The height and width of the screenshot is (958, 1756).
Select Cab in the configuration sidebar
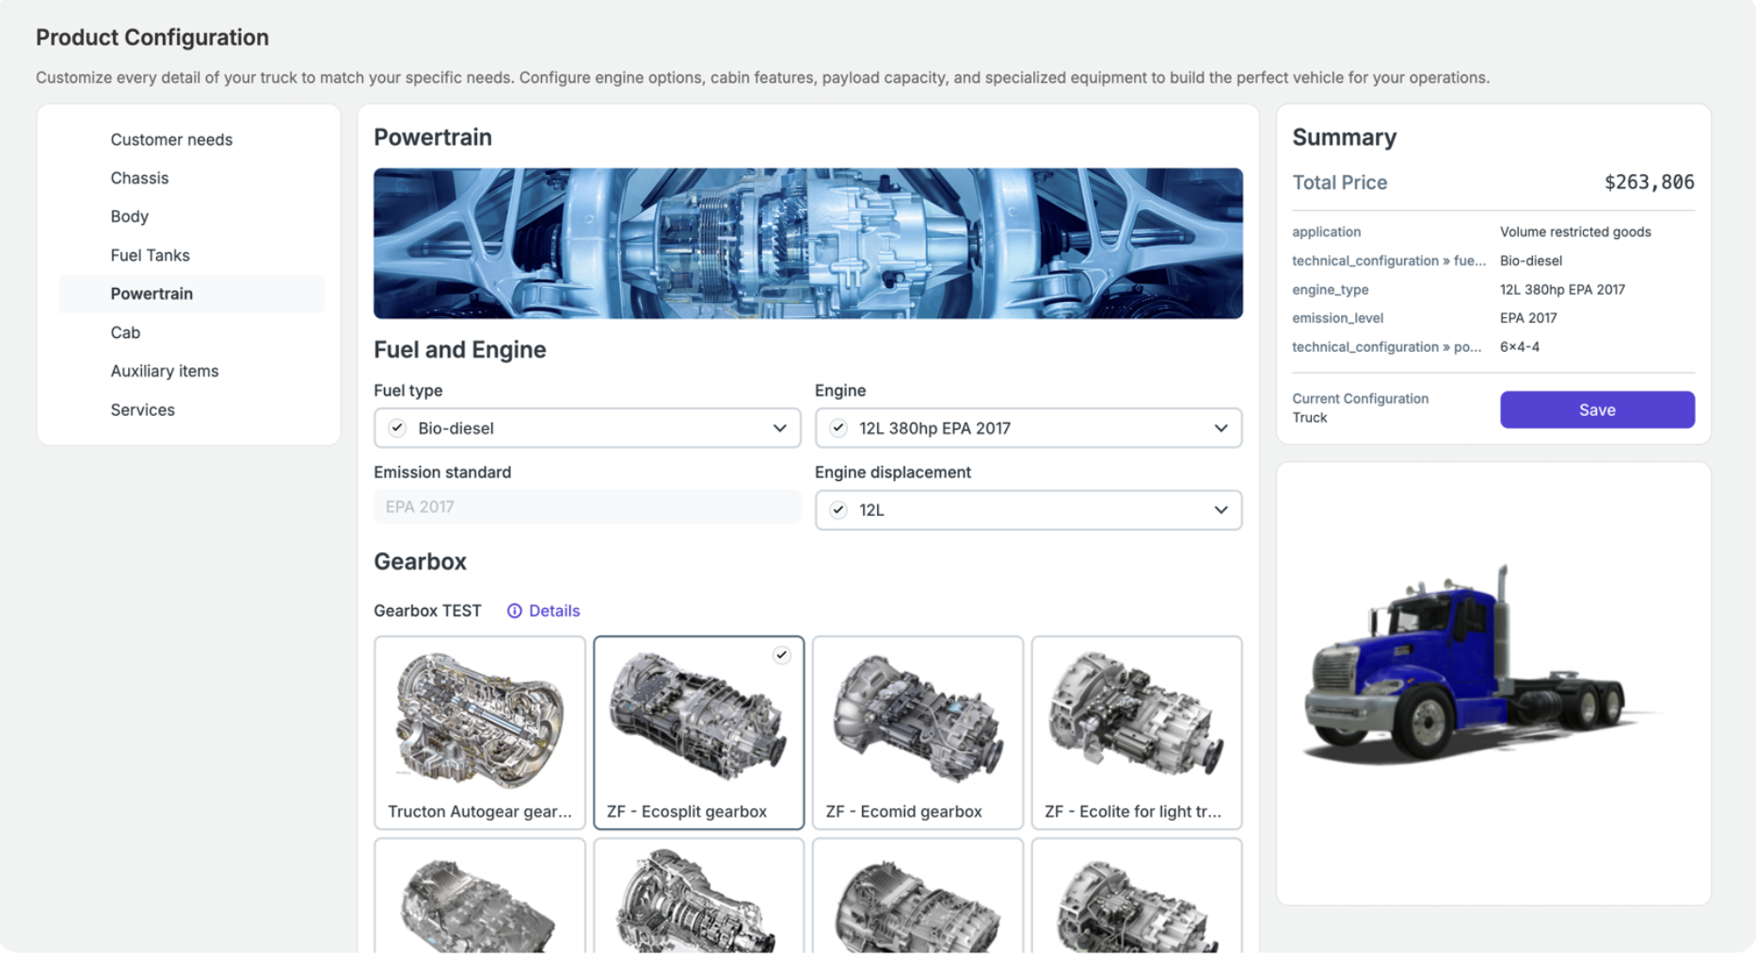coord(123,332)
